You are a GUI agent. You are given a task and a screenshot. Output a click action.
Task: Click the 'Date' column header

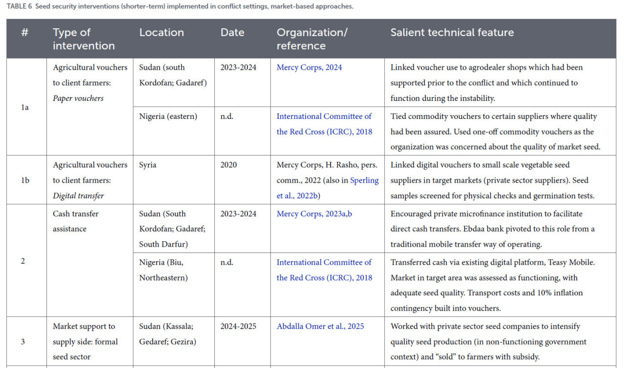point(232,33)
